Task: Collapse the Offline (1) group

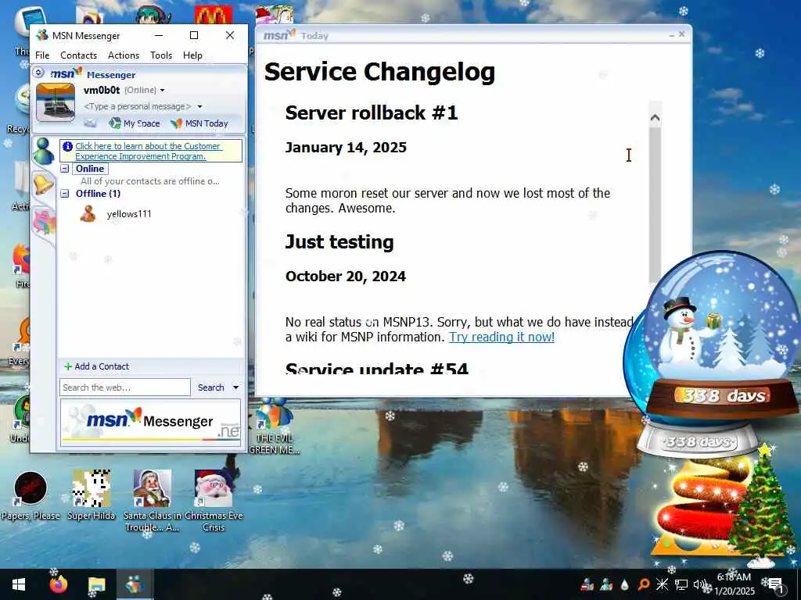Action: click(x=65, y=194)
